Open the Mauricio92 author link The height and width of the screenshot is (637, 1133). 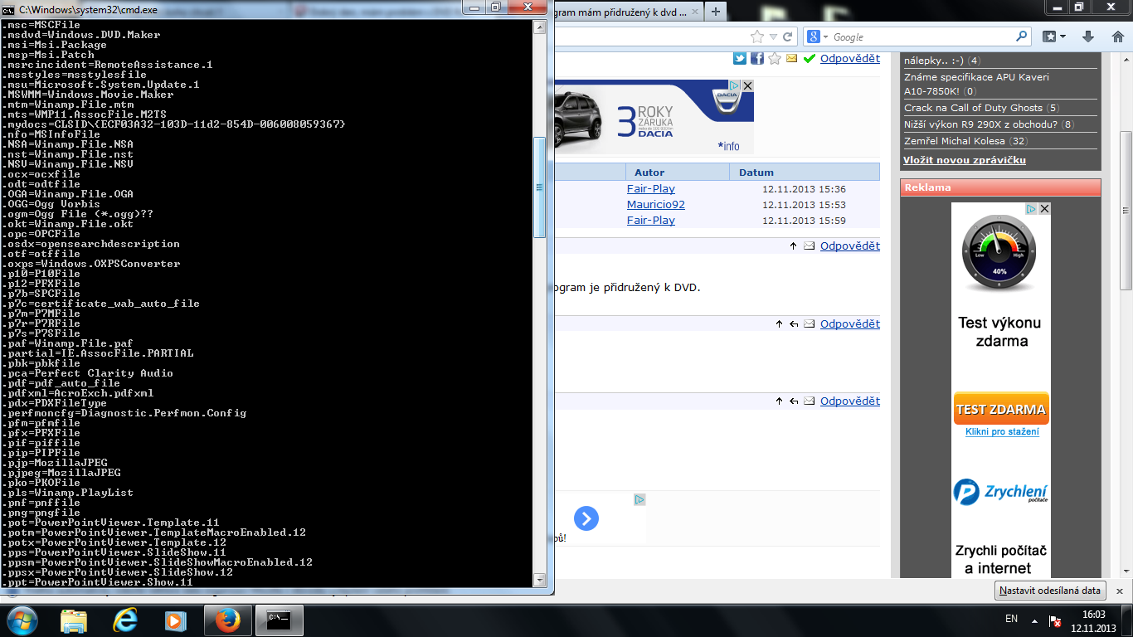pyautogui.click(x=656, y=205)
